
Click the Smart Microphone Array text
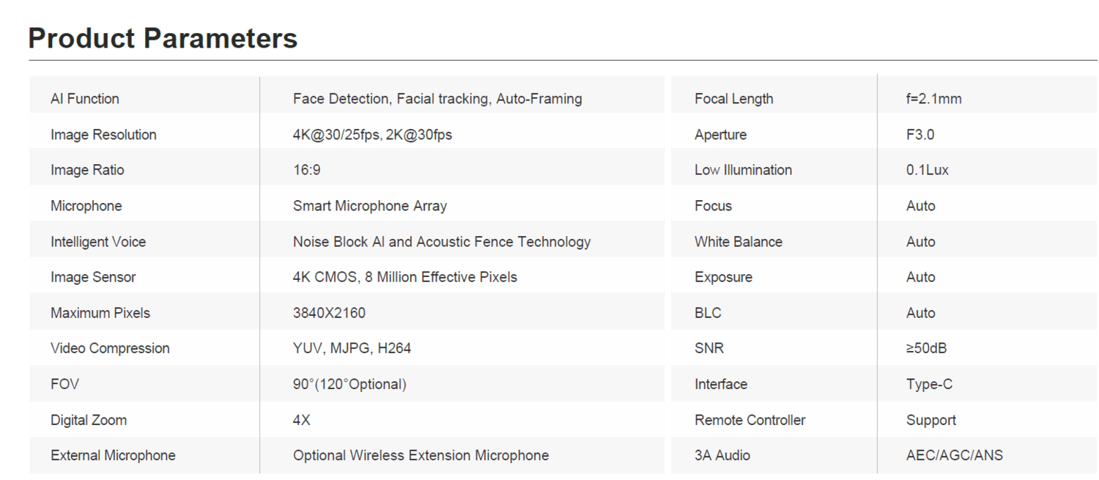370,206
